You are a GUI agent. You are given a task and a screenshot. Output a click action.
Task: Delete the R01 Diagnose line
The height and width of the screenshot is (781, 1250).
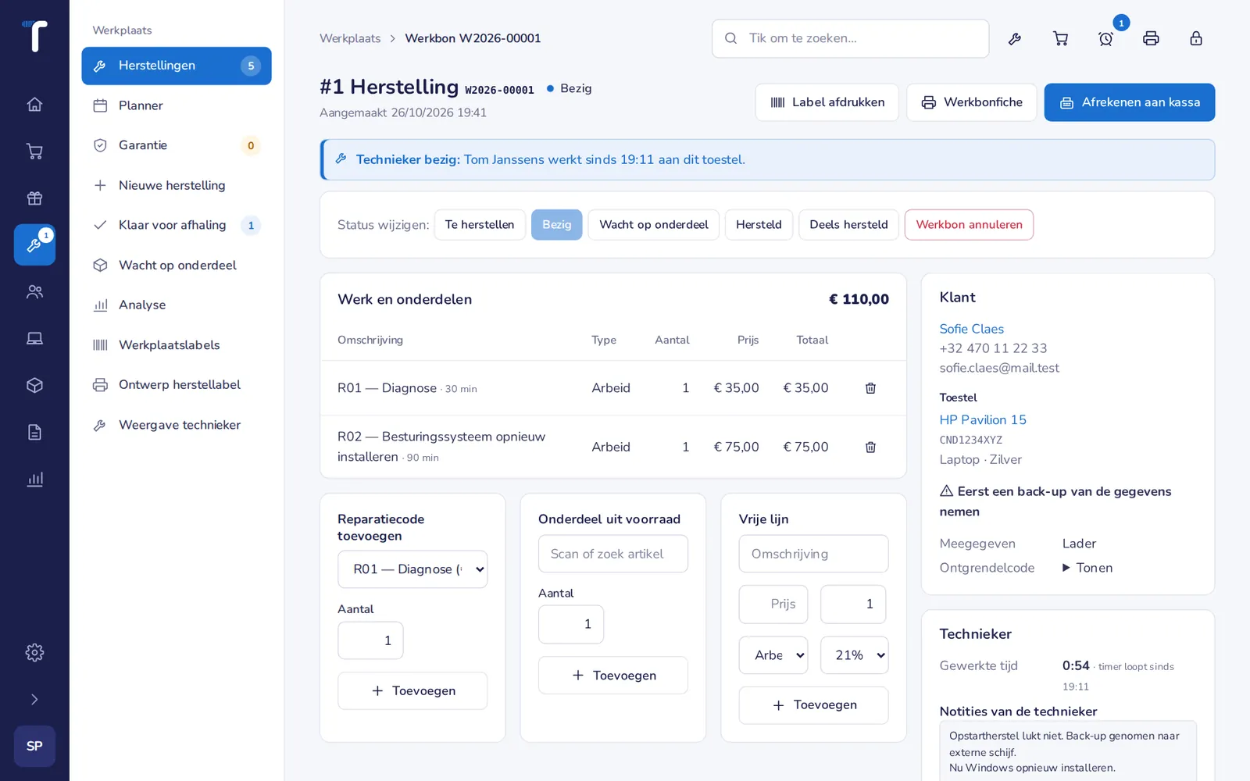[x=870, y=388]
